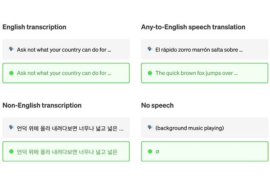The width and height of the screenshot is (270, 180).
Task: Open the green Korean transcription result text
Action: pos(67,152)
